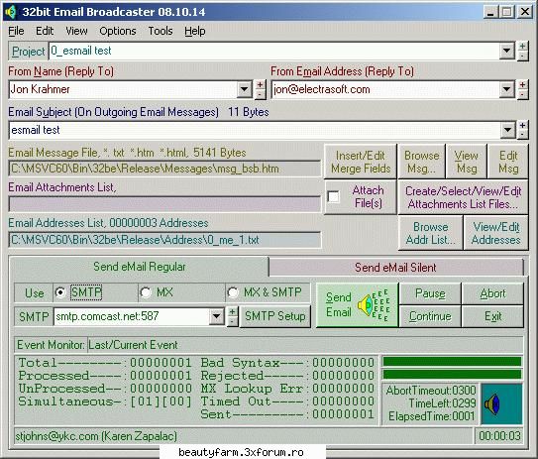Click the Total count line in statistics

(x=105, y=363)
